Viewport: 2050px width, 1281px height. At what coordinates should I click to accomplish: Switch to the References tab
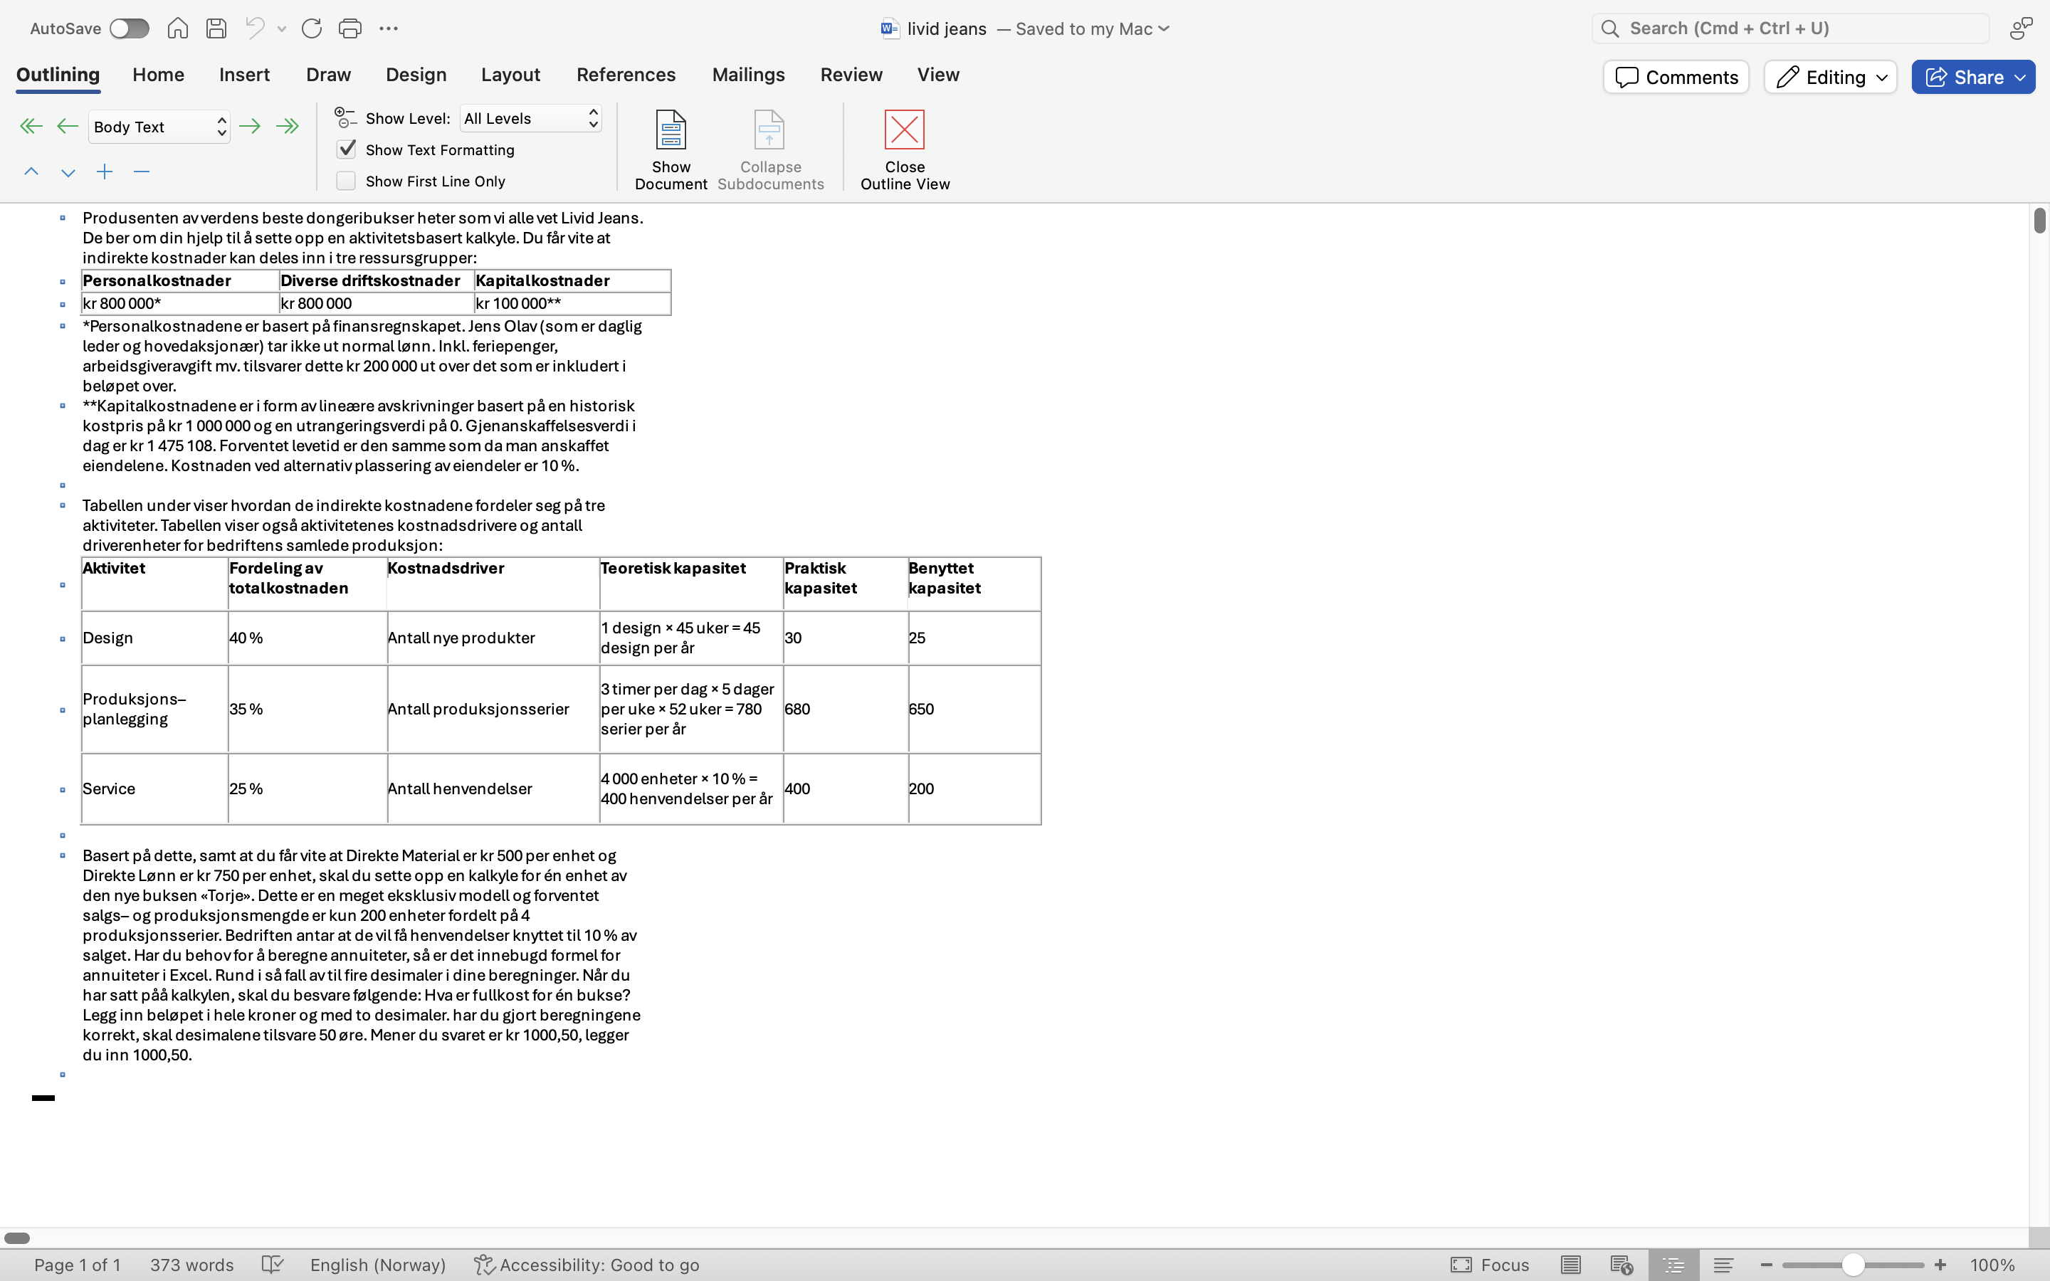(626, 75)
